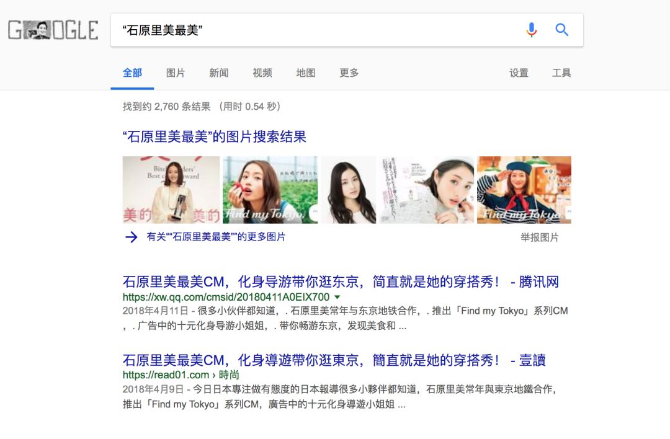Image resolution: width=670 pixels, height=439 pixels.
Task: Open the 壹讀 result title link
Action: [x=334, y=360]
